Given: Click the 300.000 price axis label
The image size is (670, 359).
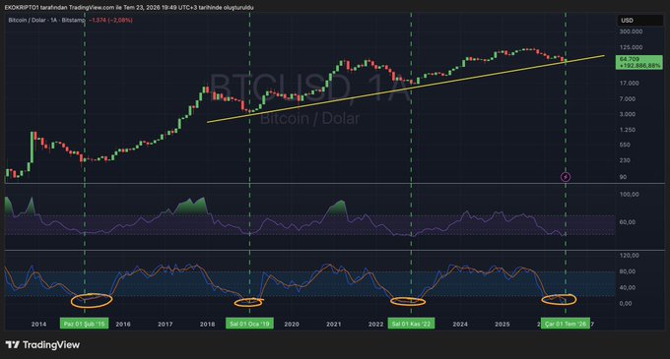Looking at the screenshot, I should [x=631, y=31].
